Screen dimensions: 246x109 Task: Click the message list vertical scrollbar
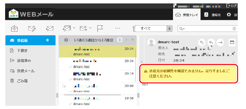click(136, 65)
